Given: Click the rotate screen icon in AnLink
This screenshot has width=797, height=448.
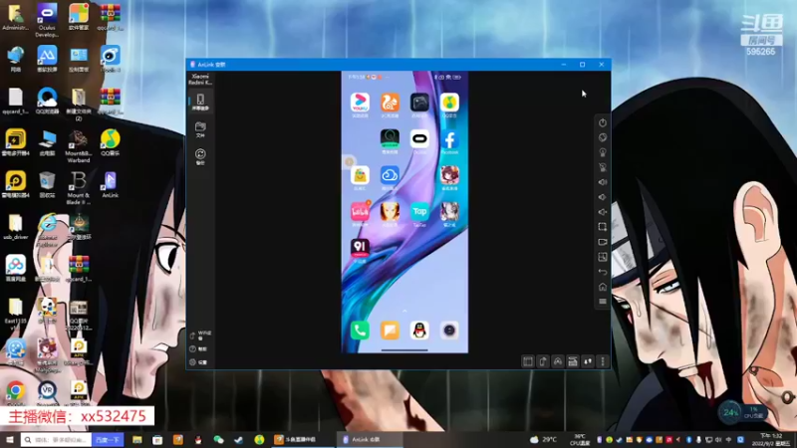Looking at the screenshot, I should [x=603, y=137].
